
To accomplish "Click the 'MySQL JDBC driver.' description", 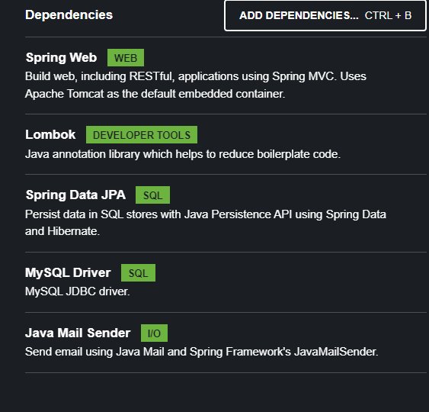I will tap(78, 291).
